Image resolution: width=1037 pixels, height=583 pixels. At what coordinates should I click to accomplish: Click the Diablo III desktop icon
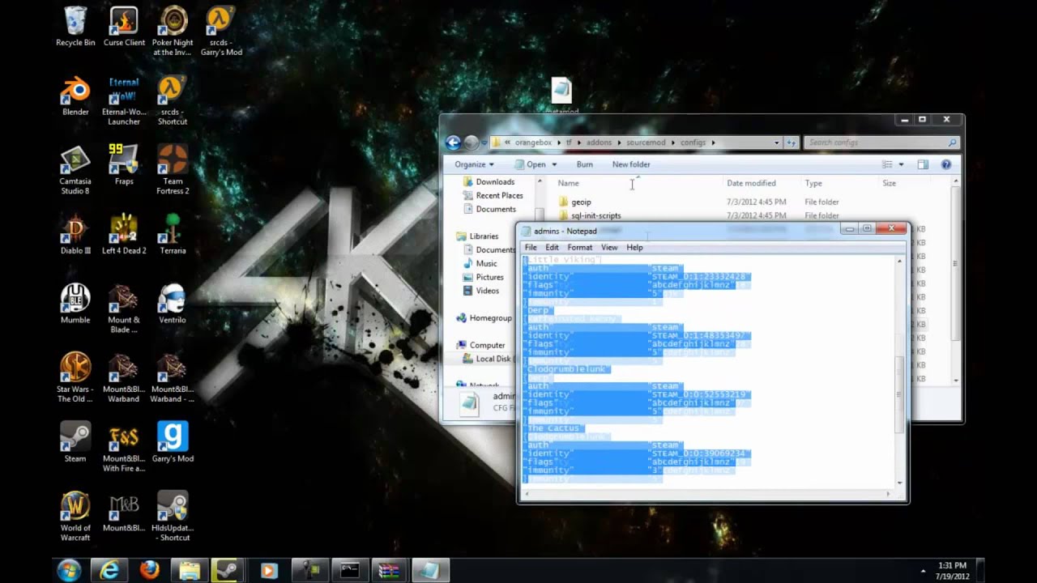click(75, 235)
